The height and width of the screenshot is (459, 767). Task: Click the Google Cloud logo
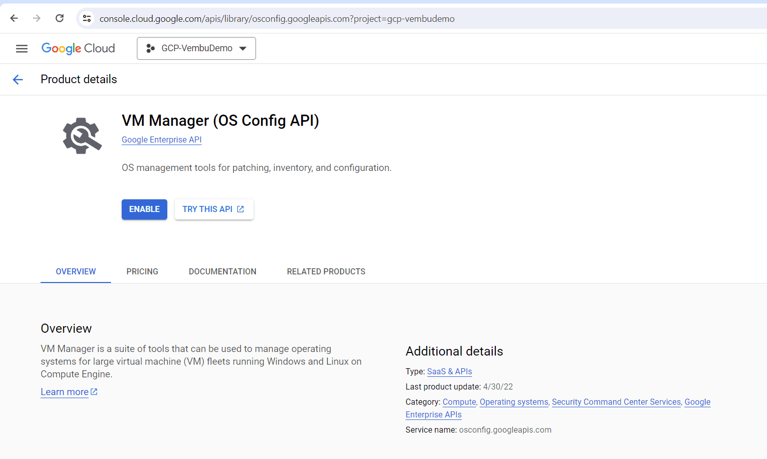point(78,48)
